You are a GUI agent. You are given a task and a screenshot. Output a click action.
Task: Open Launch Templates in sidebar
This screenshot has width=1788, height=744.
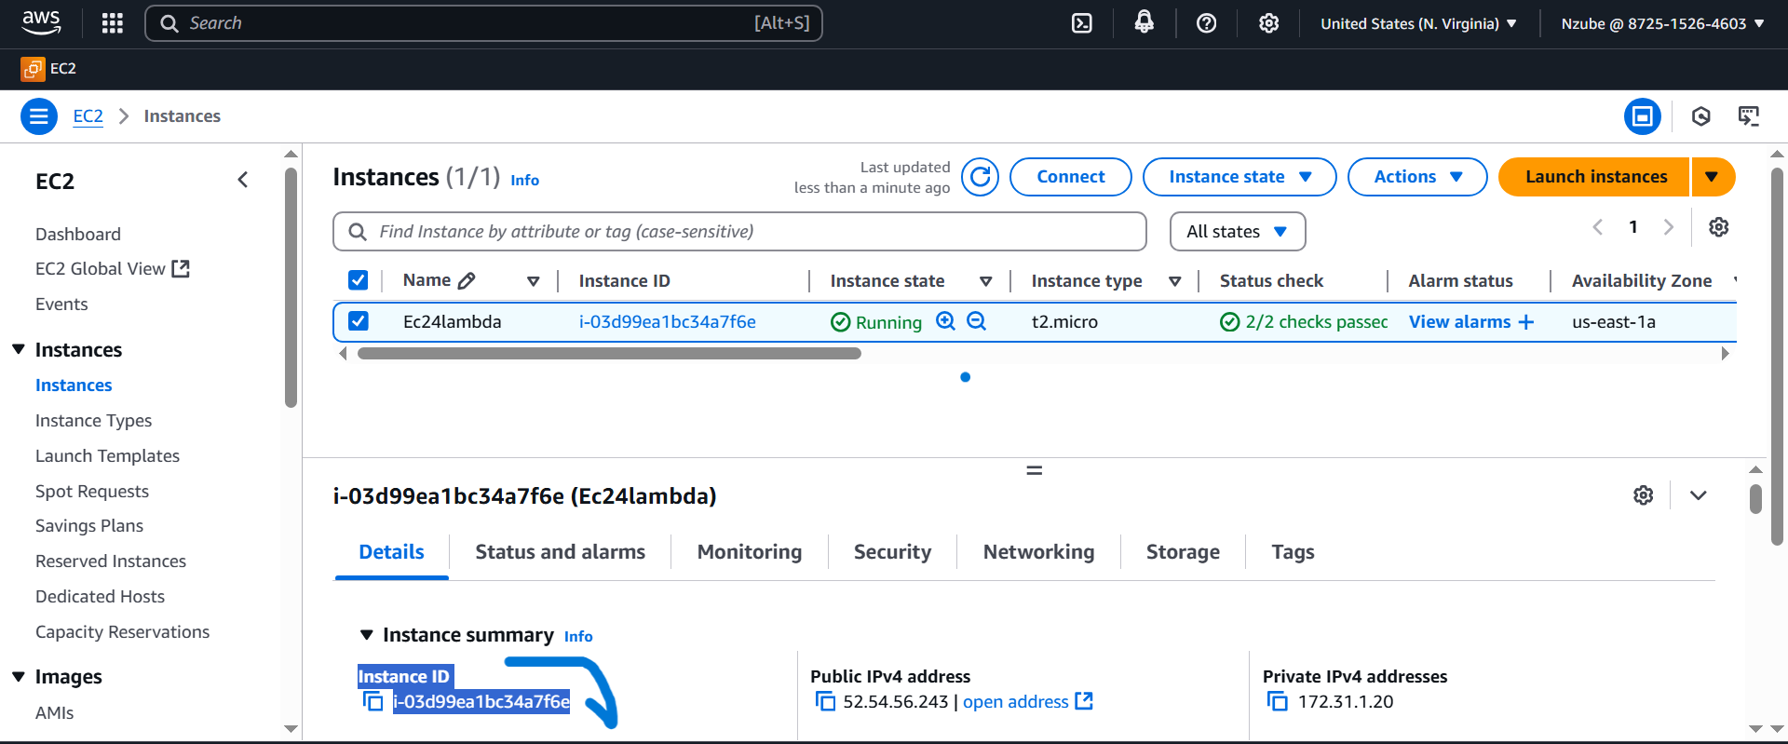coord(108,456)
